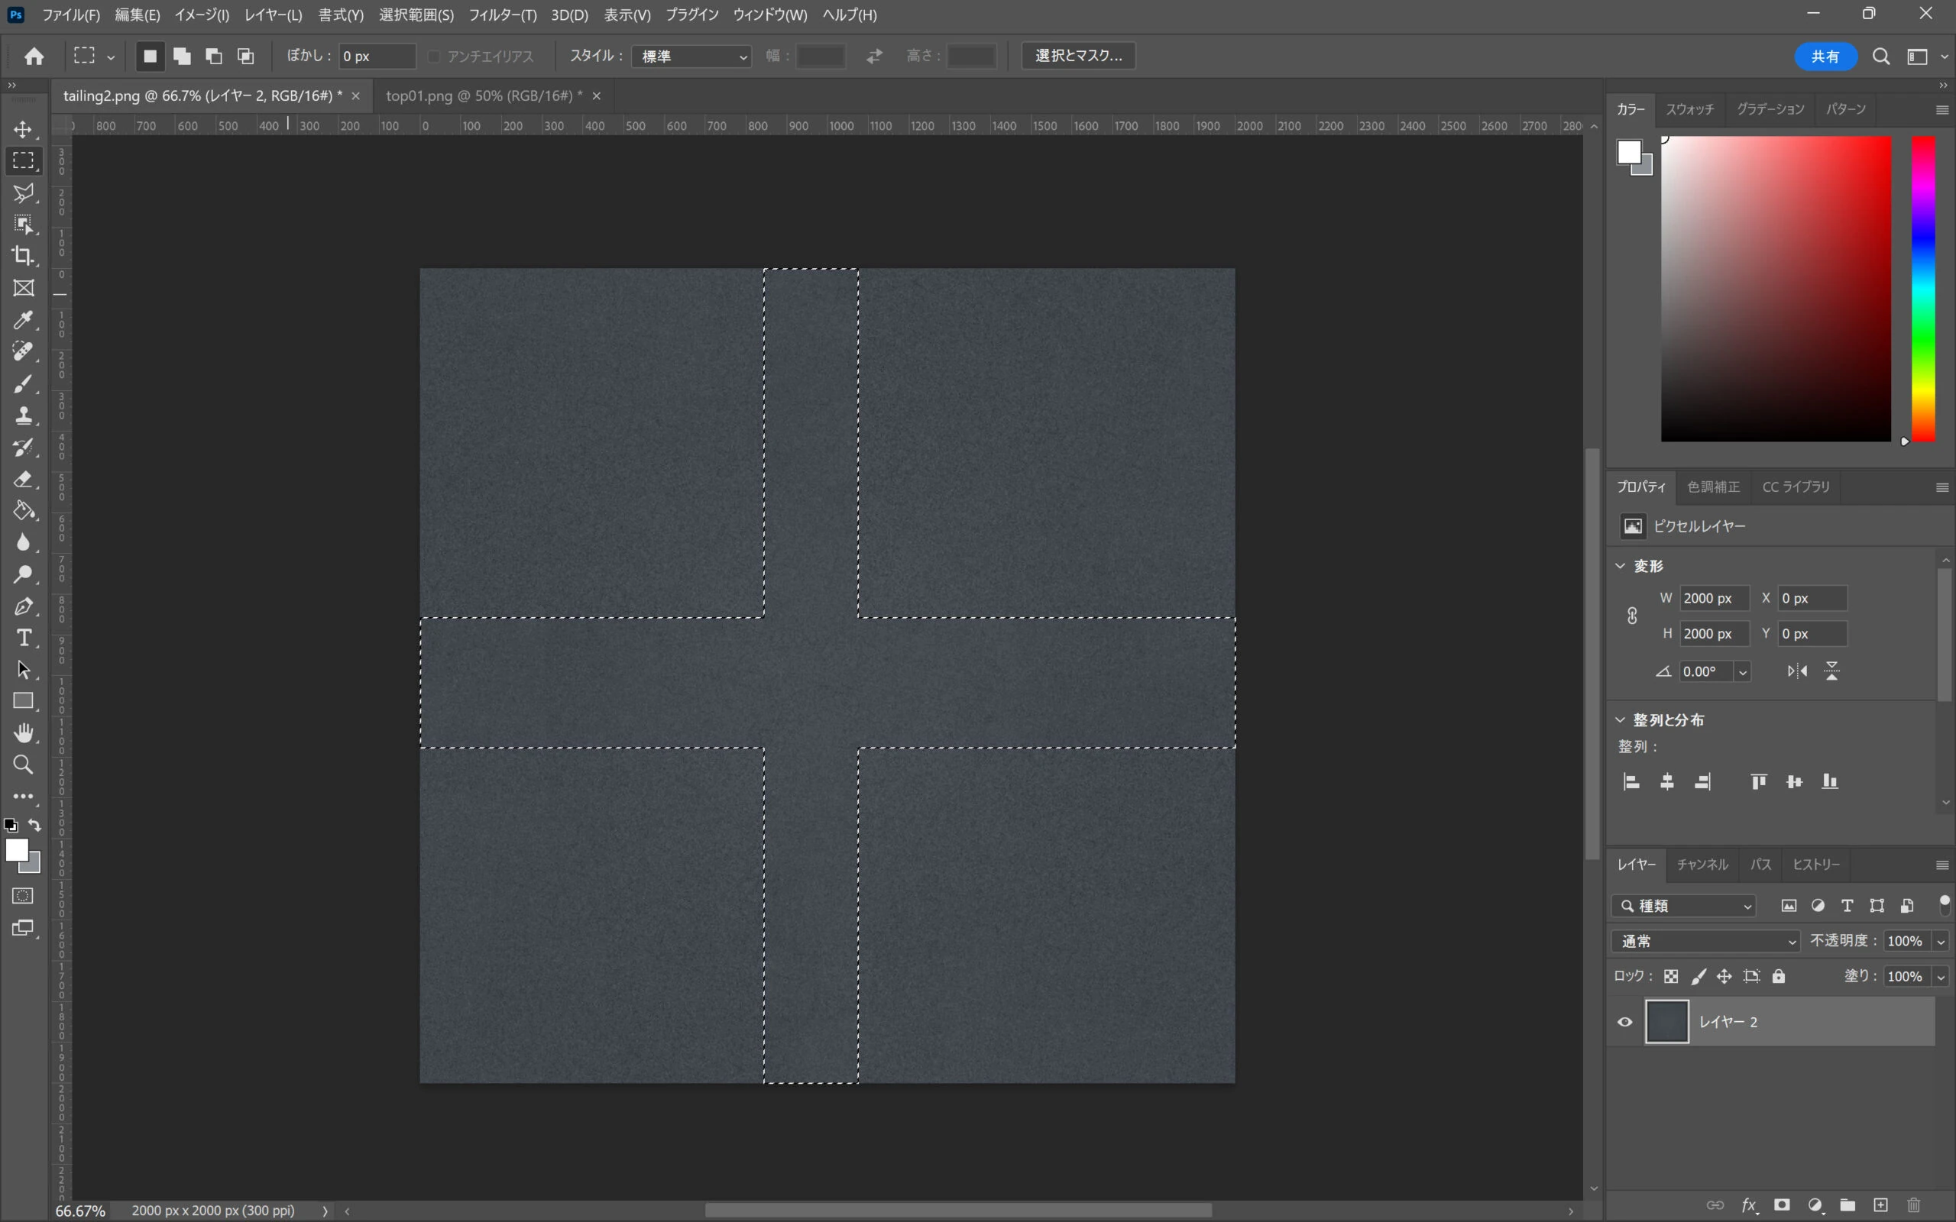Select the Eyedropper tool
This screenshot has height=1222, width=1956.
(x=23, y=320)
